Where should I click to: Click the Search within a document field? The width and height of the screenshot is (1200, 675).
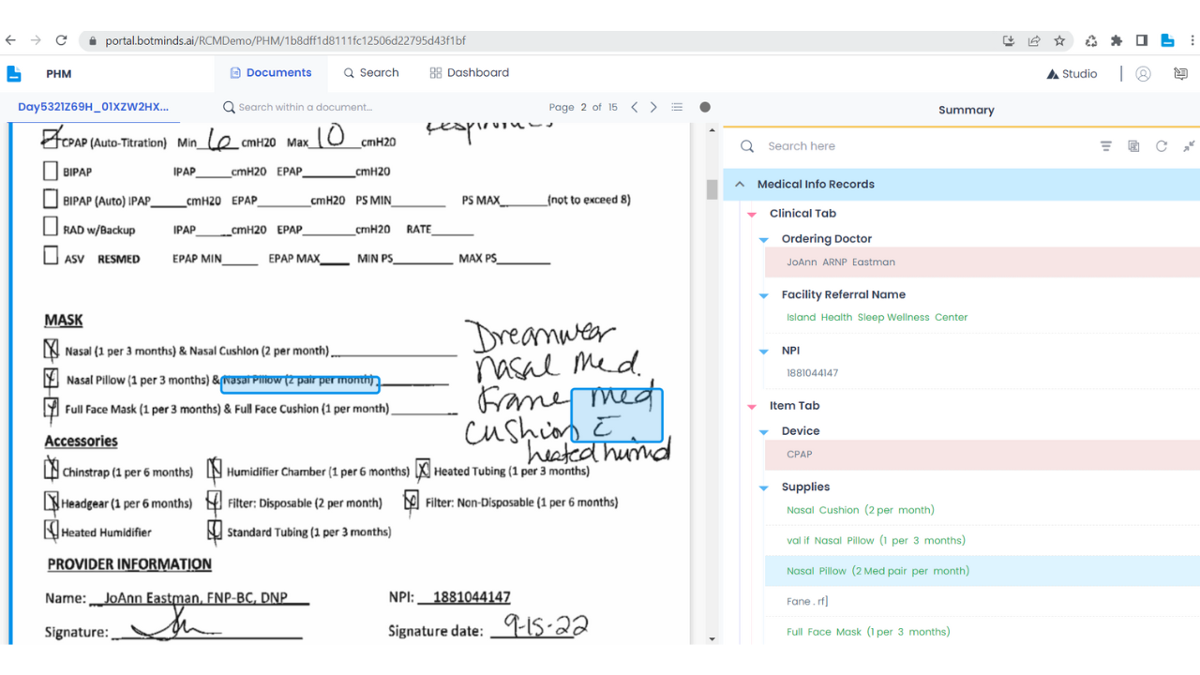pyautogui.click(x=305, y=107)
